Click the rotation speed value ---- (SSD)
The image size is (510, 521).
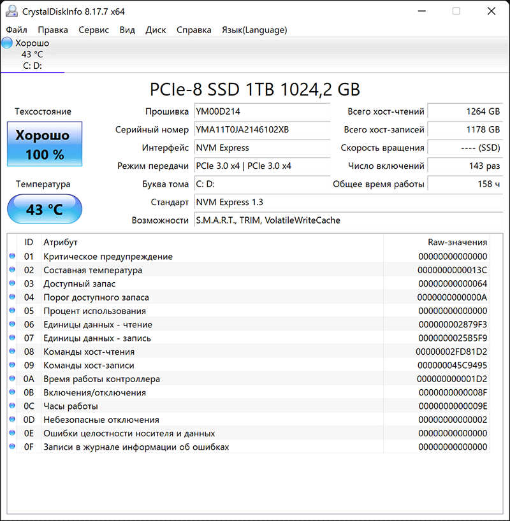pyautogui.click(x=465, y=148)
